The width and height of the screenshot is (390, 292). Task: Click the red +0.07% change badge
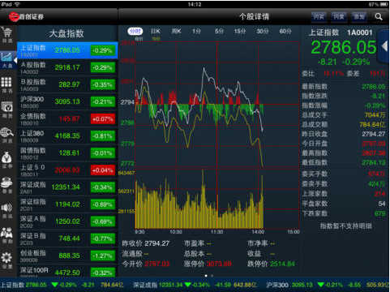[103, 119]
